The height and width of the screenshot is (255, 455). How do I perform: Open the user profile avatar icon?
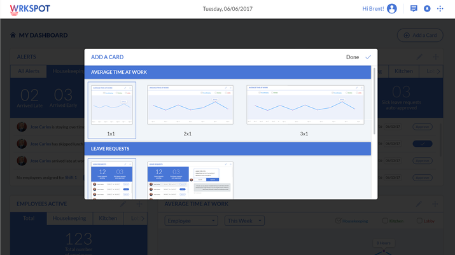coord(391,9)
